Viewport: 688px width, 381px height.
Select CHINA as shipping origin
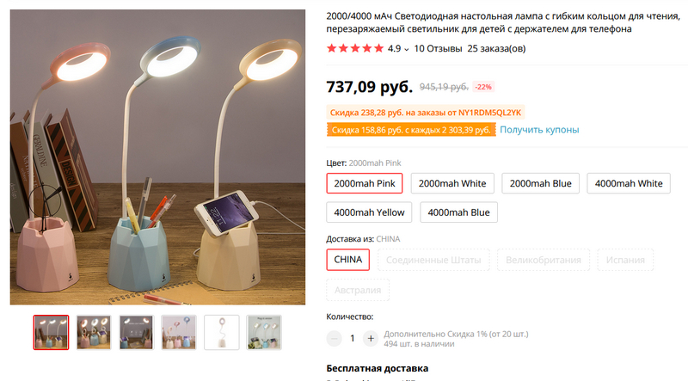pyautogui.click(x=348, y=260)
